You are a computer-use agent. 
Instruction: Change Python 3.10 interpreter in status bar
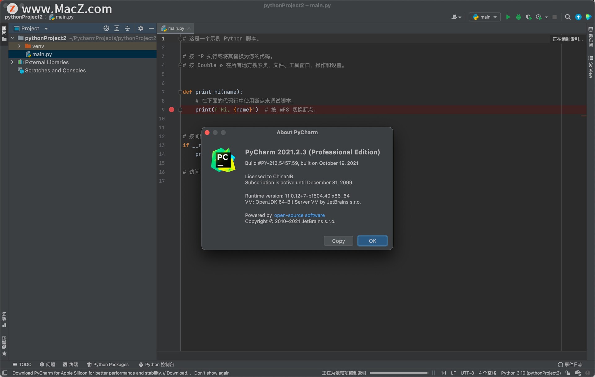click(531, 373)
